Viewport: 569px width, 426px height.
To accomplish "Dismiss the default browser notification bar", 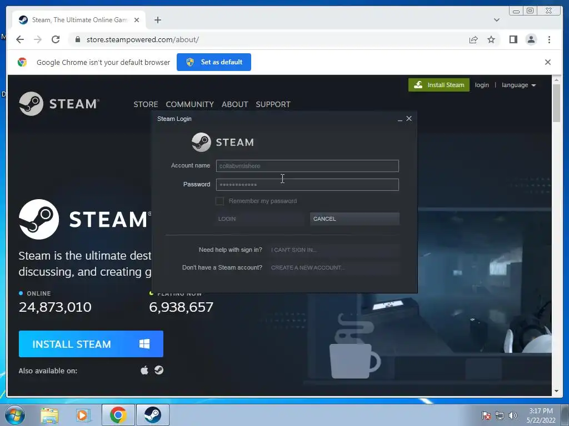I will point(547,62).
